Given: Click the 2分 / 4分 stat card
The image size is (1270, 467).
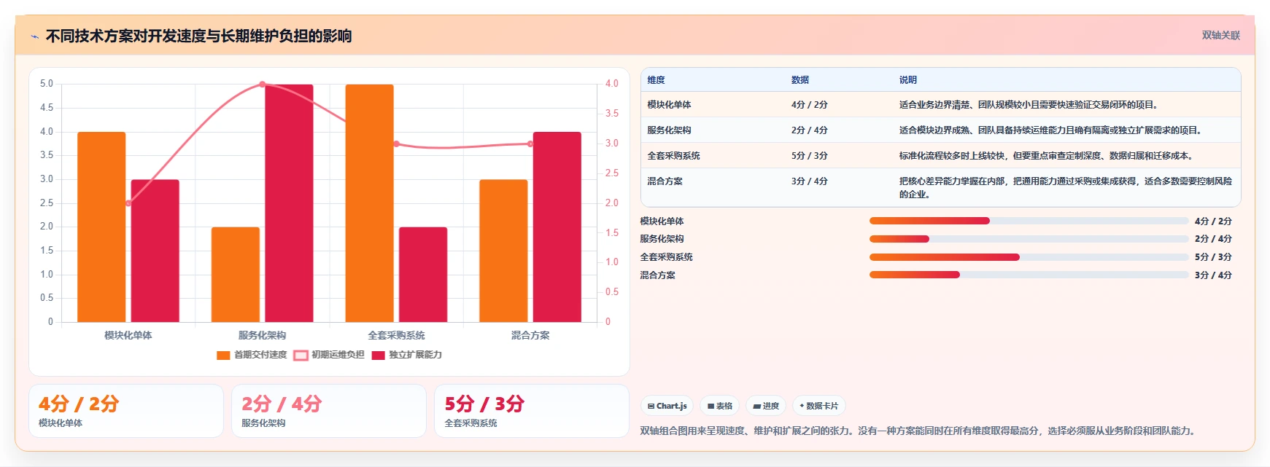Looking at the screenshot, I should point(329,411).
